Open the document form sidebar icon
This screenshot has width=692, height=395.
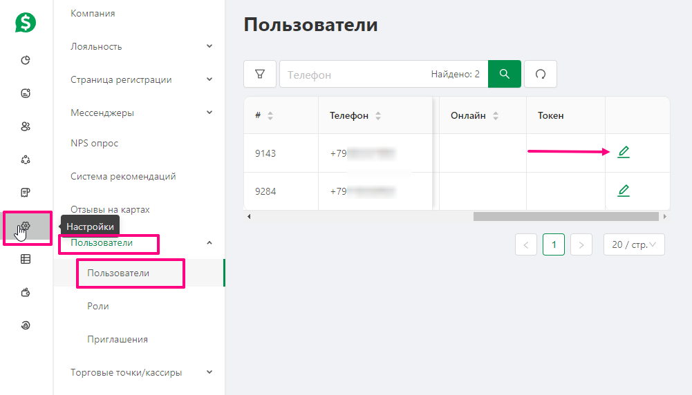tap(26, 193)
